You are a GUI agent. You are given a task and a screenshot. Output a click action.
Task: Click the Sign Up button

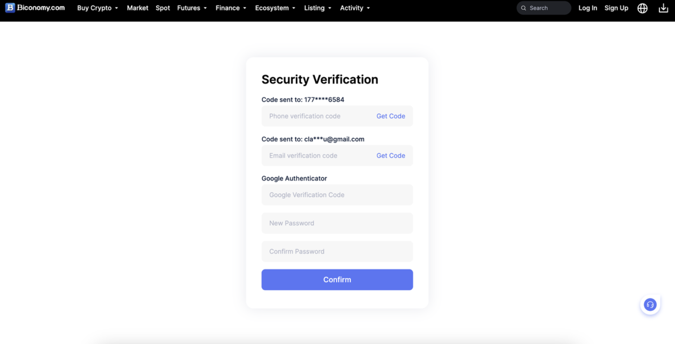(616, 8)
